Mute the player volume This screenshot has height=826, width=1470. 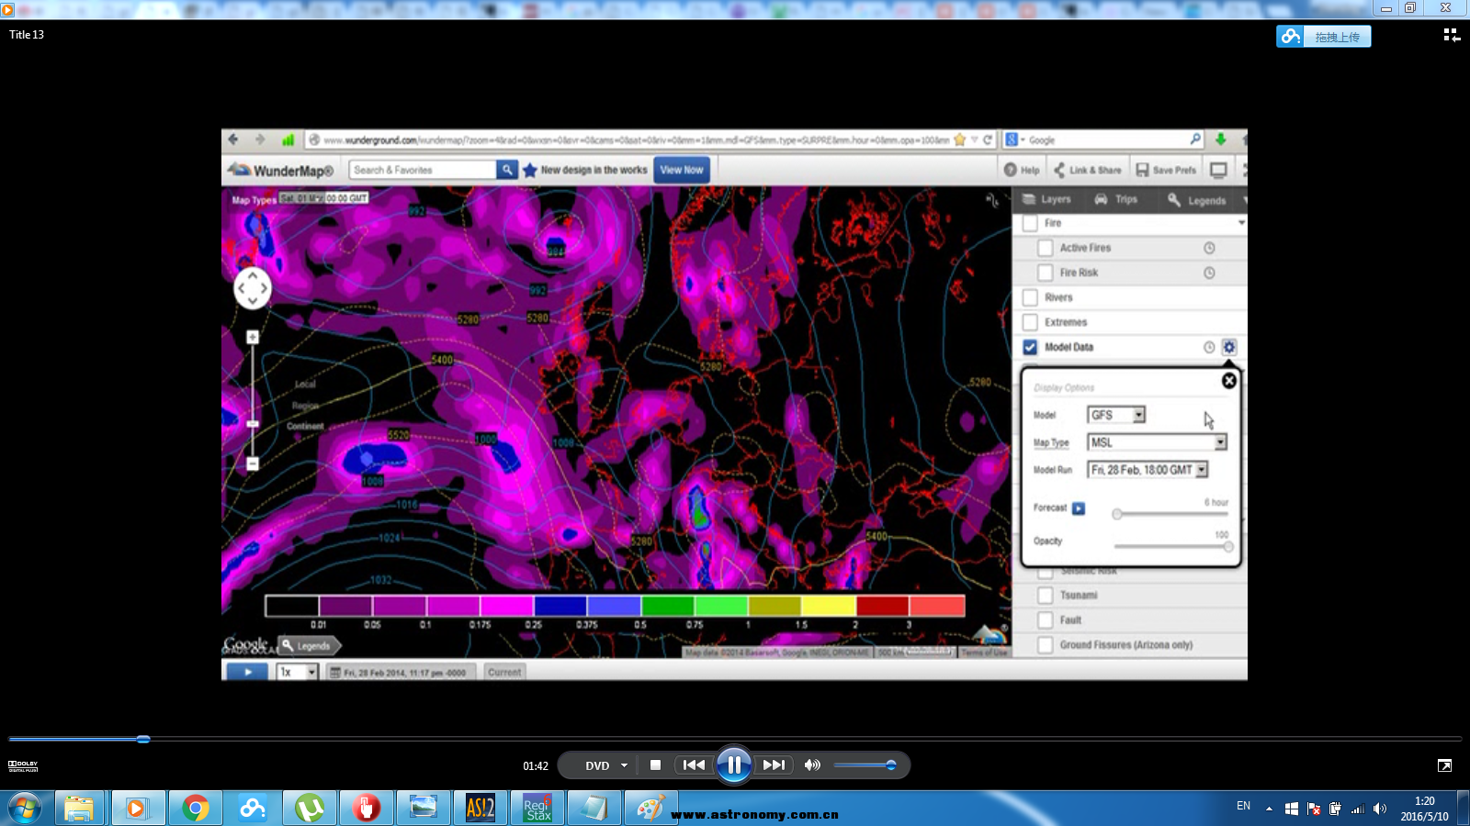pyautogui.click(x=812, y=765)
